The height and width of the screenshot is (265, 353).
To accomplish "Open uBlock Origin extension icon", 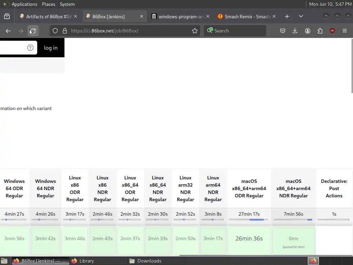I will pos(332,31).
